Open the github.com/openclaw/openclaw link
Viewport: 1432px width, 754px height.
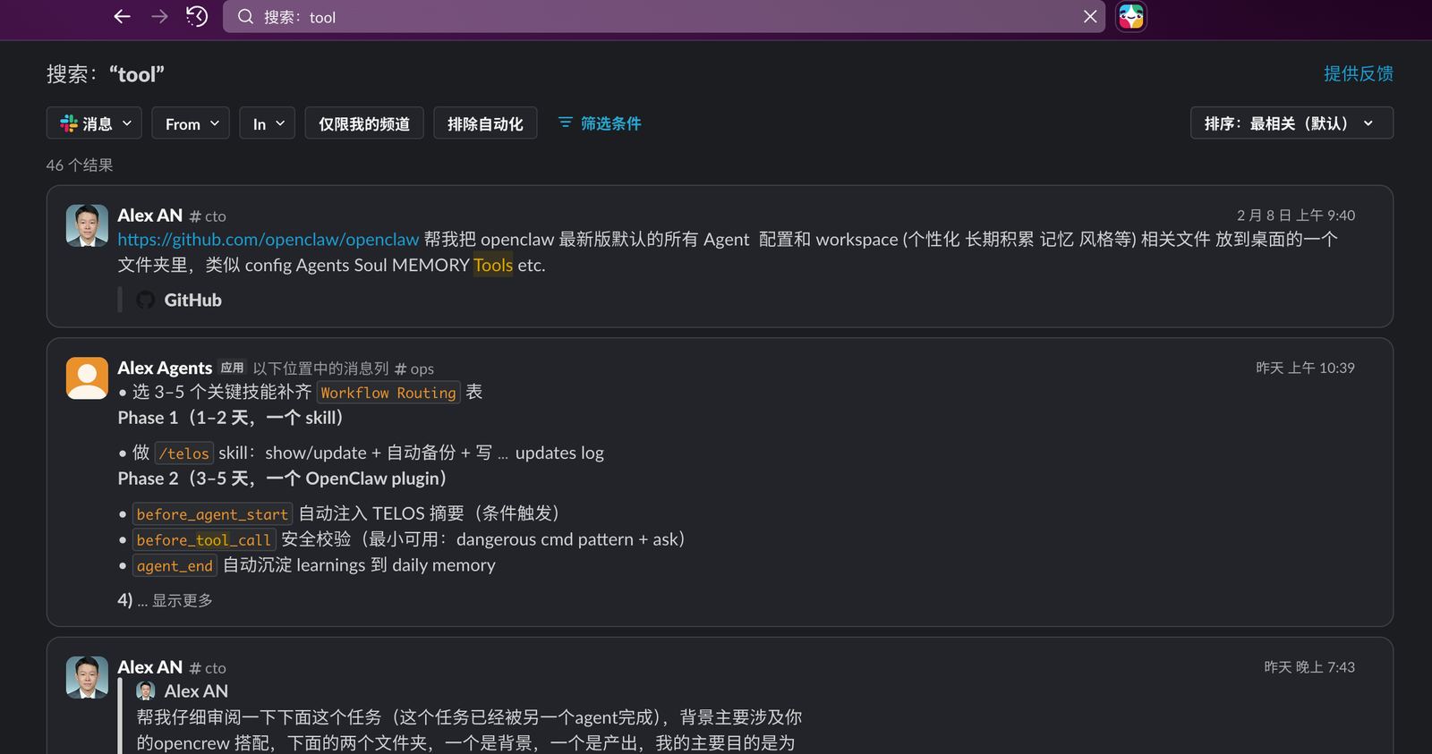coord(268,240)
